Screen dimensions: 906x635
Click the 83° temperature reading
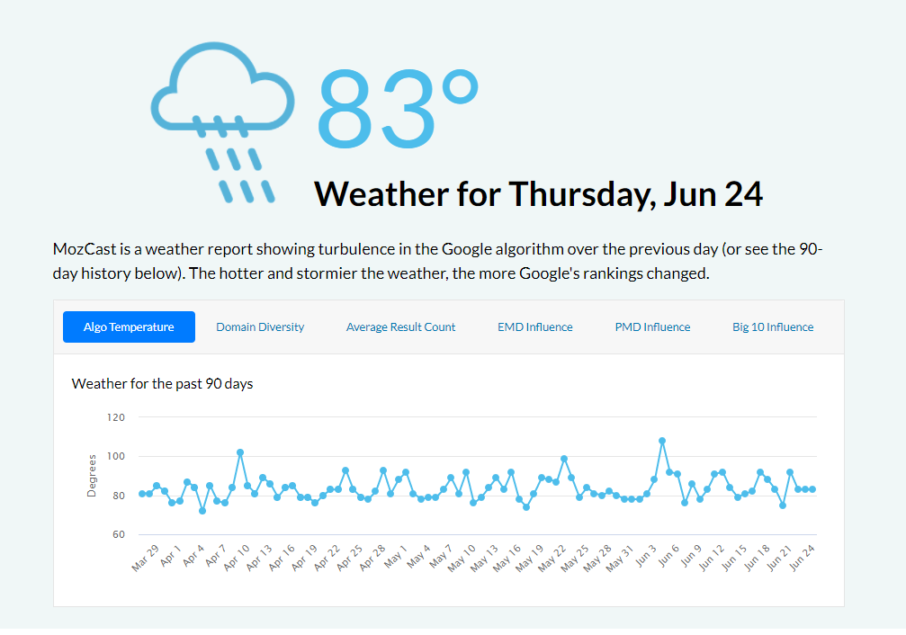click(x=398, y=109)
